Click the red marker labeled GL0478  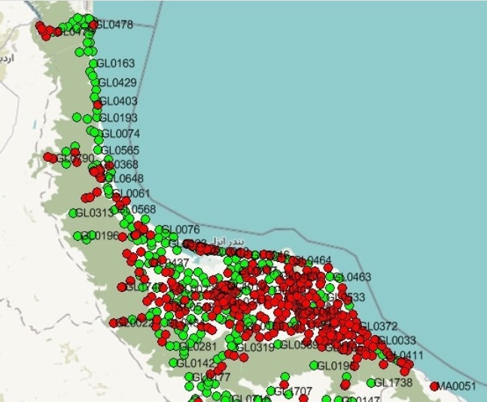(93, 25)
